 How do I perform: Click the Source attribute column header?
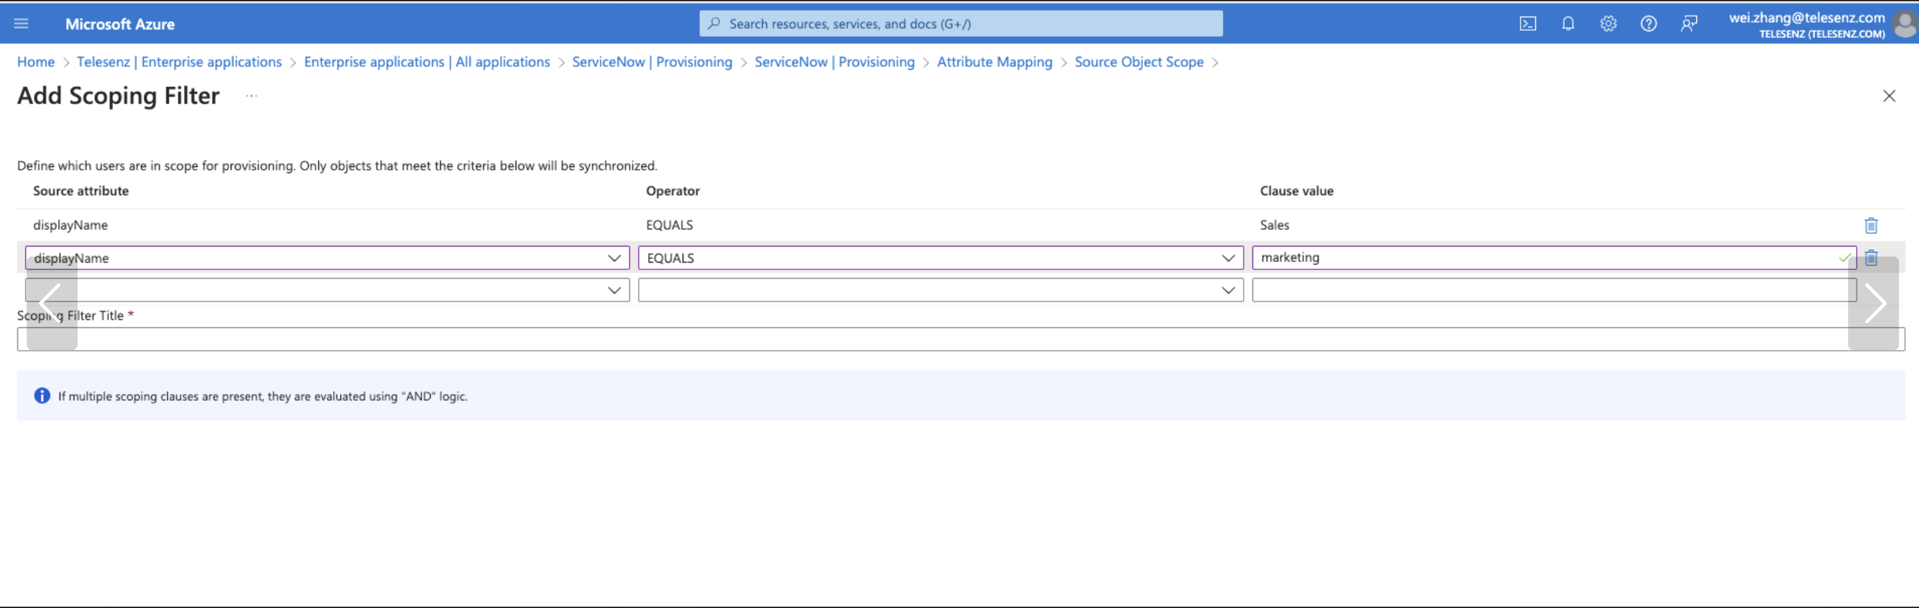click(80, 191)
